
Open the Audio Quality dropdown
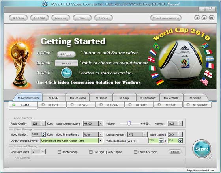click(43, 123)
